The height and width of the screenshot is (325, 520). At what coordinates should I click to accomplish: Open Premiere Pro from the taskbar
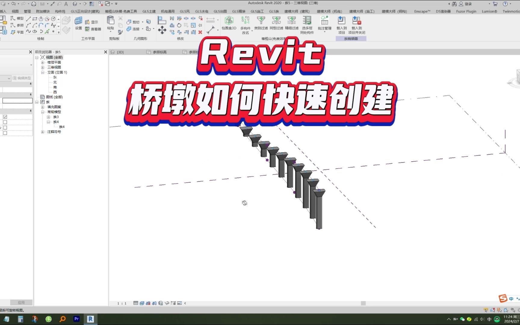[76, 319]
